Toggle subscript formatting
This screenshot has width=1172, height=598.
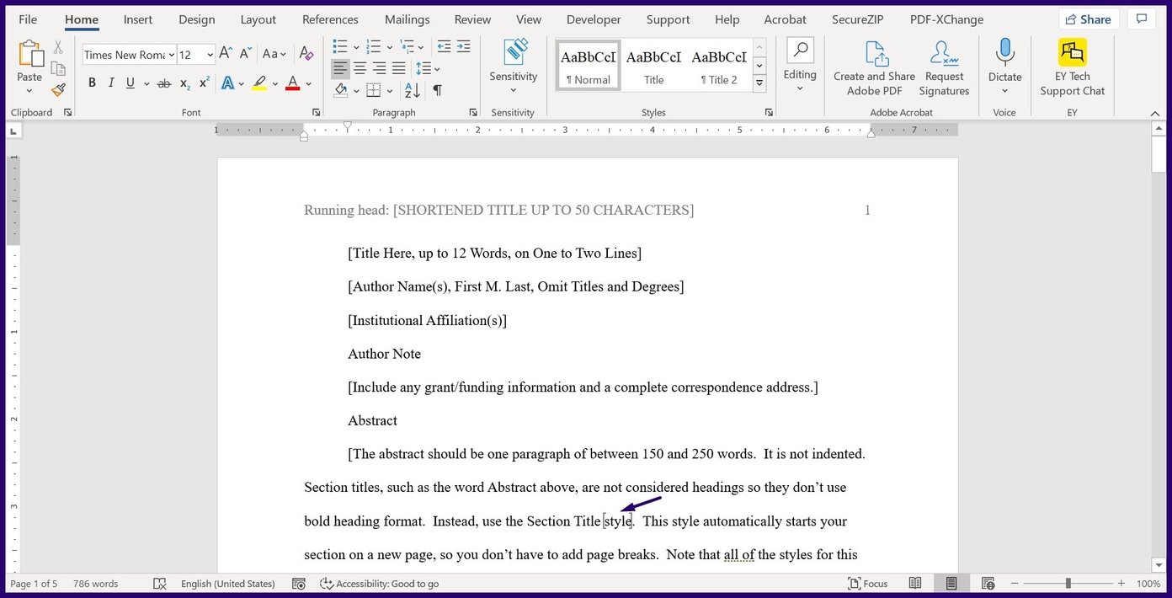[183, 83]
